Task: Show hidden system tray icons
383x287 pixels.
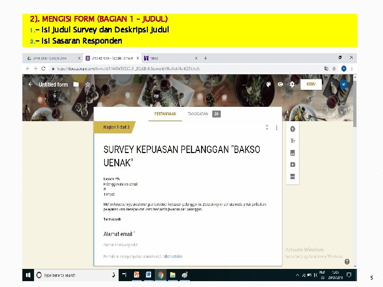Action: pos(297,275)
